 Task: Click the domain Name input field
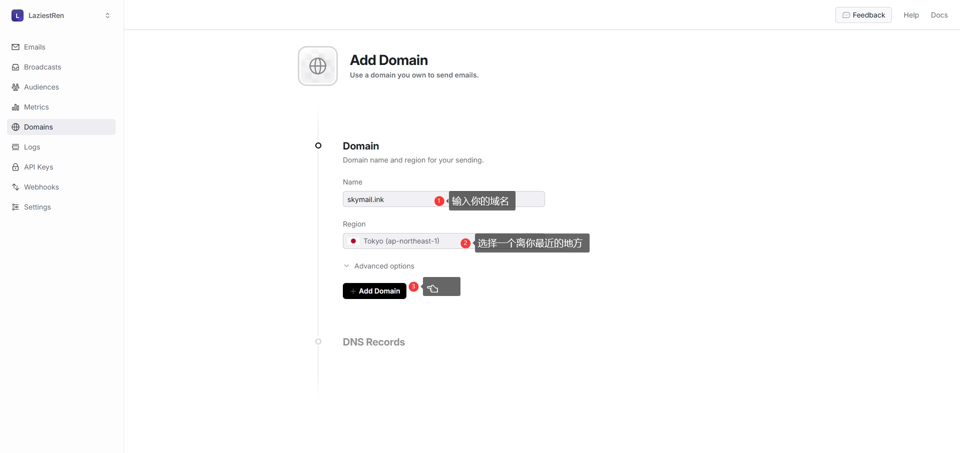pos(388,199)
